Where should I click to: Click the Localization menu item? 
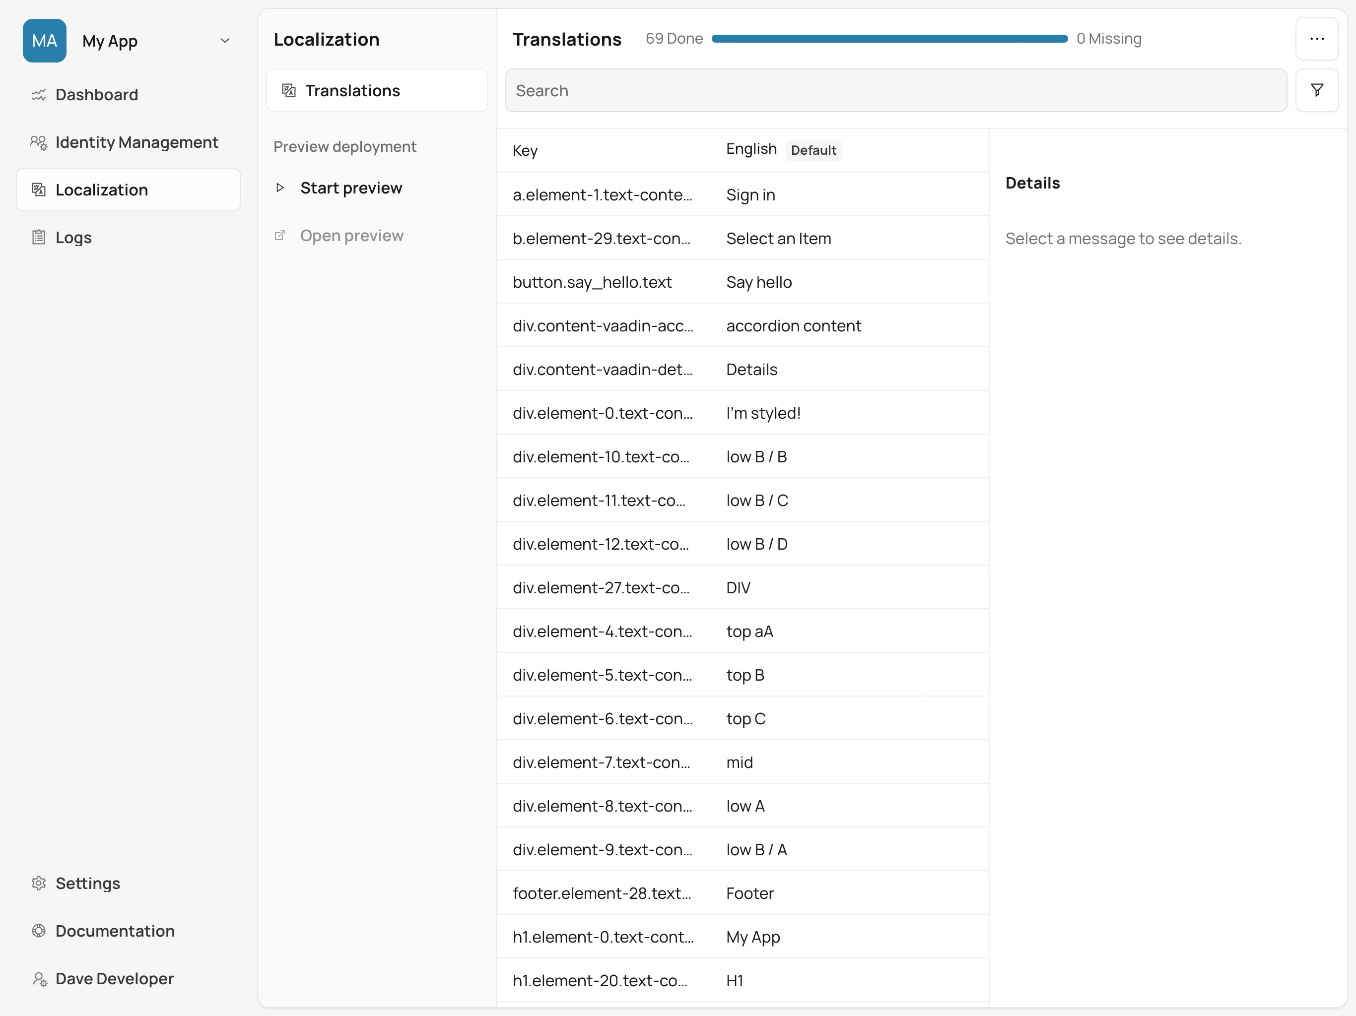point(101,189)
